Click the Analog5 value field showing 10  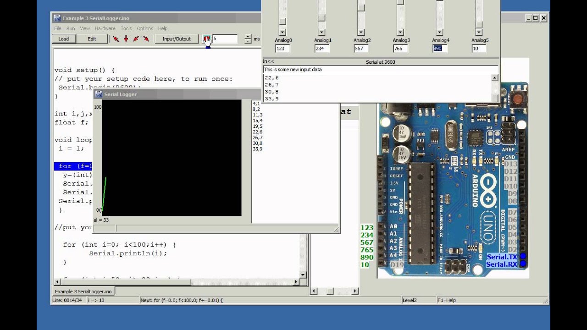tap(479, 49)
